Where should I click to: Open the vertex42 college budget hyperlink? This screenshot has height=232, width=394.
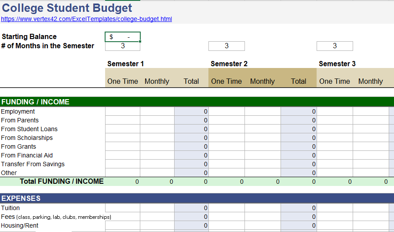pos(86,19)
